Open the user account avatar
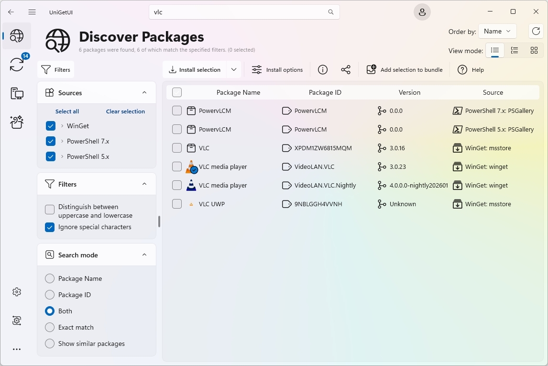Image resolution: width=548 pixels, height=366 pixels. [x=422, y=12]
